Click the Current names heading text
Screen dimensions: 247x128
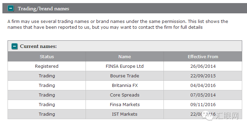point(38,46)
